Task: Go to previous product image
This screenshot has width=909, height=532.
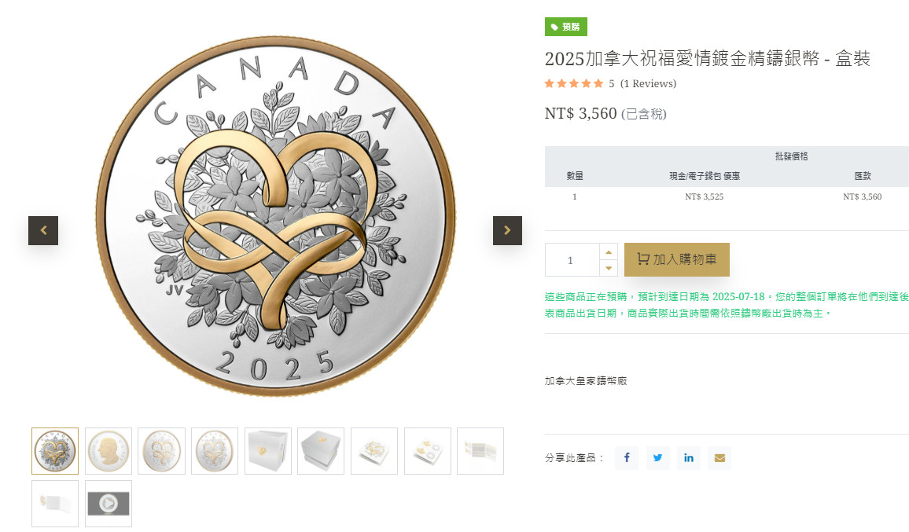Action: pos(43,230)
